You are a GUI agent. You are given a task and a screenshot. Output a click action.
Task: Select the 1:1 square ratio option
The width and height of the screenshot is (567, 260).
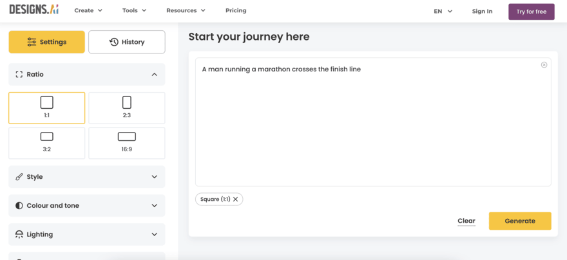click(x=46, y=107)
